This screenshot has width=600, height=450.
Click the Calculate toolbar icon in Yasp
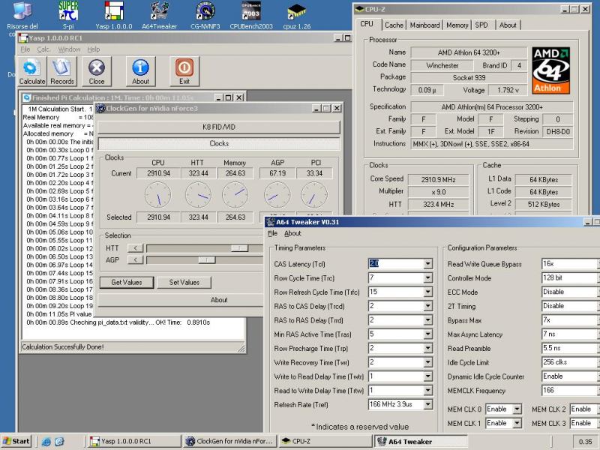pos(32,71)
